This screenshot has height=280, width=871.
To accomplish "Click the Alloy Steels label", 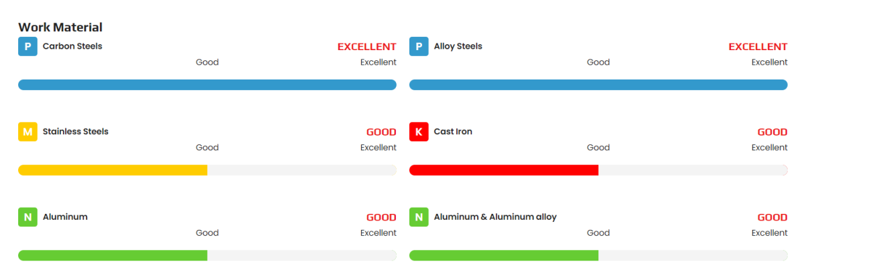I will point(458,46).
